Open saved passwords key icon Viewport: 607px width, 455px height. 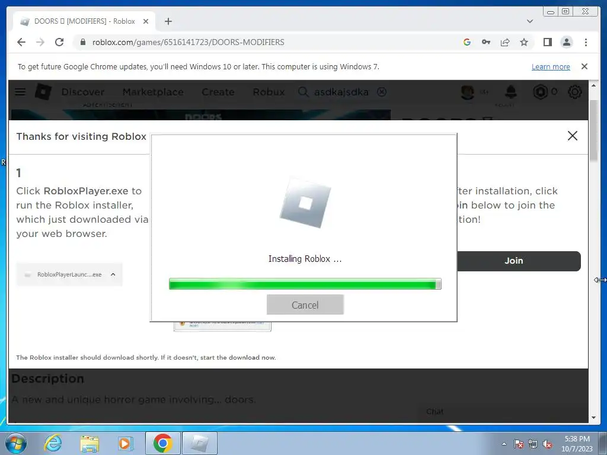pyautogui.click(x=486, y=42)
